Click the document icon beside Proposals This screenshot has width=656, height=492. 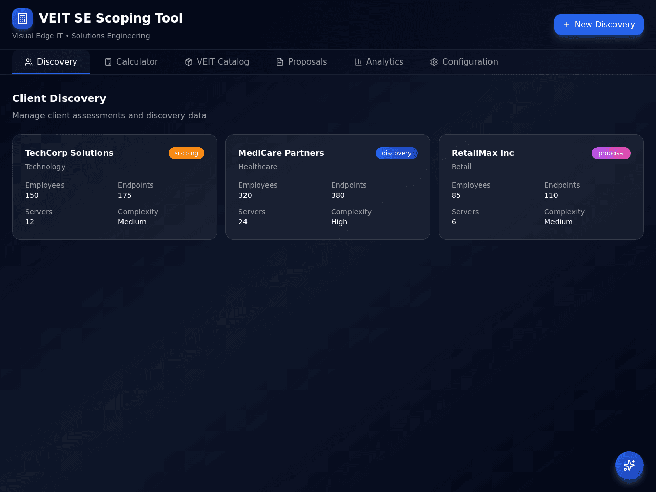280,62
